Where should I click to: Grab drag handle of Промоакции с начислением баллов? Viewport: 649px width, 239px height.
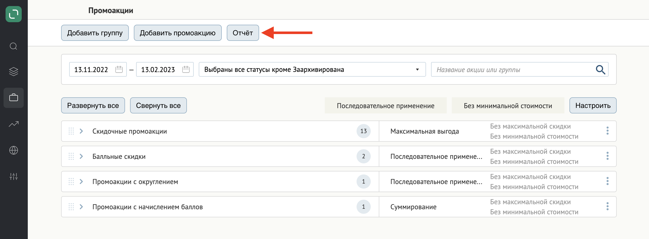pyautogui.click(x=71, y=207)
